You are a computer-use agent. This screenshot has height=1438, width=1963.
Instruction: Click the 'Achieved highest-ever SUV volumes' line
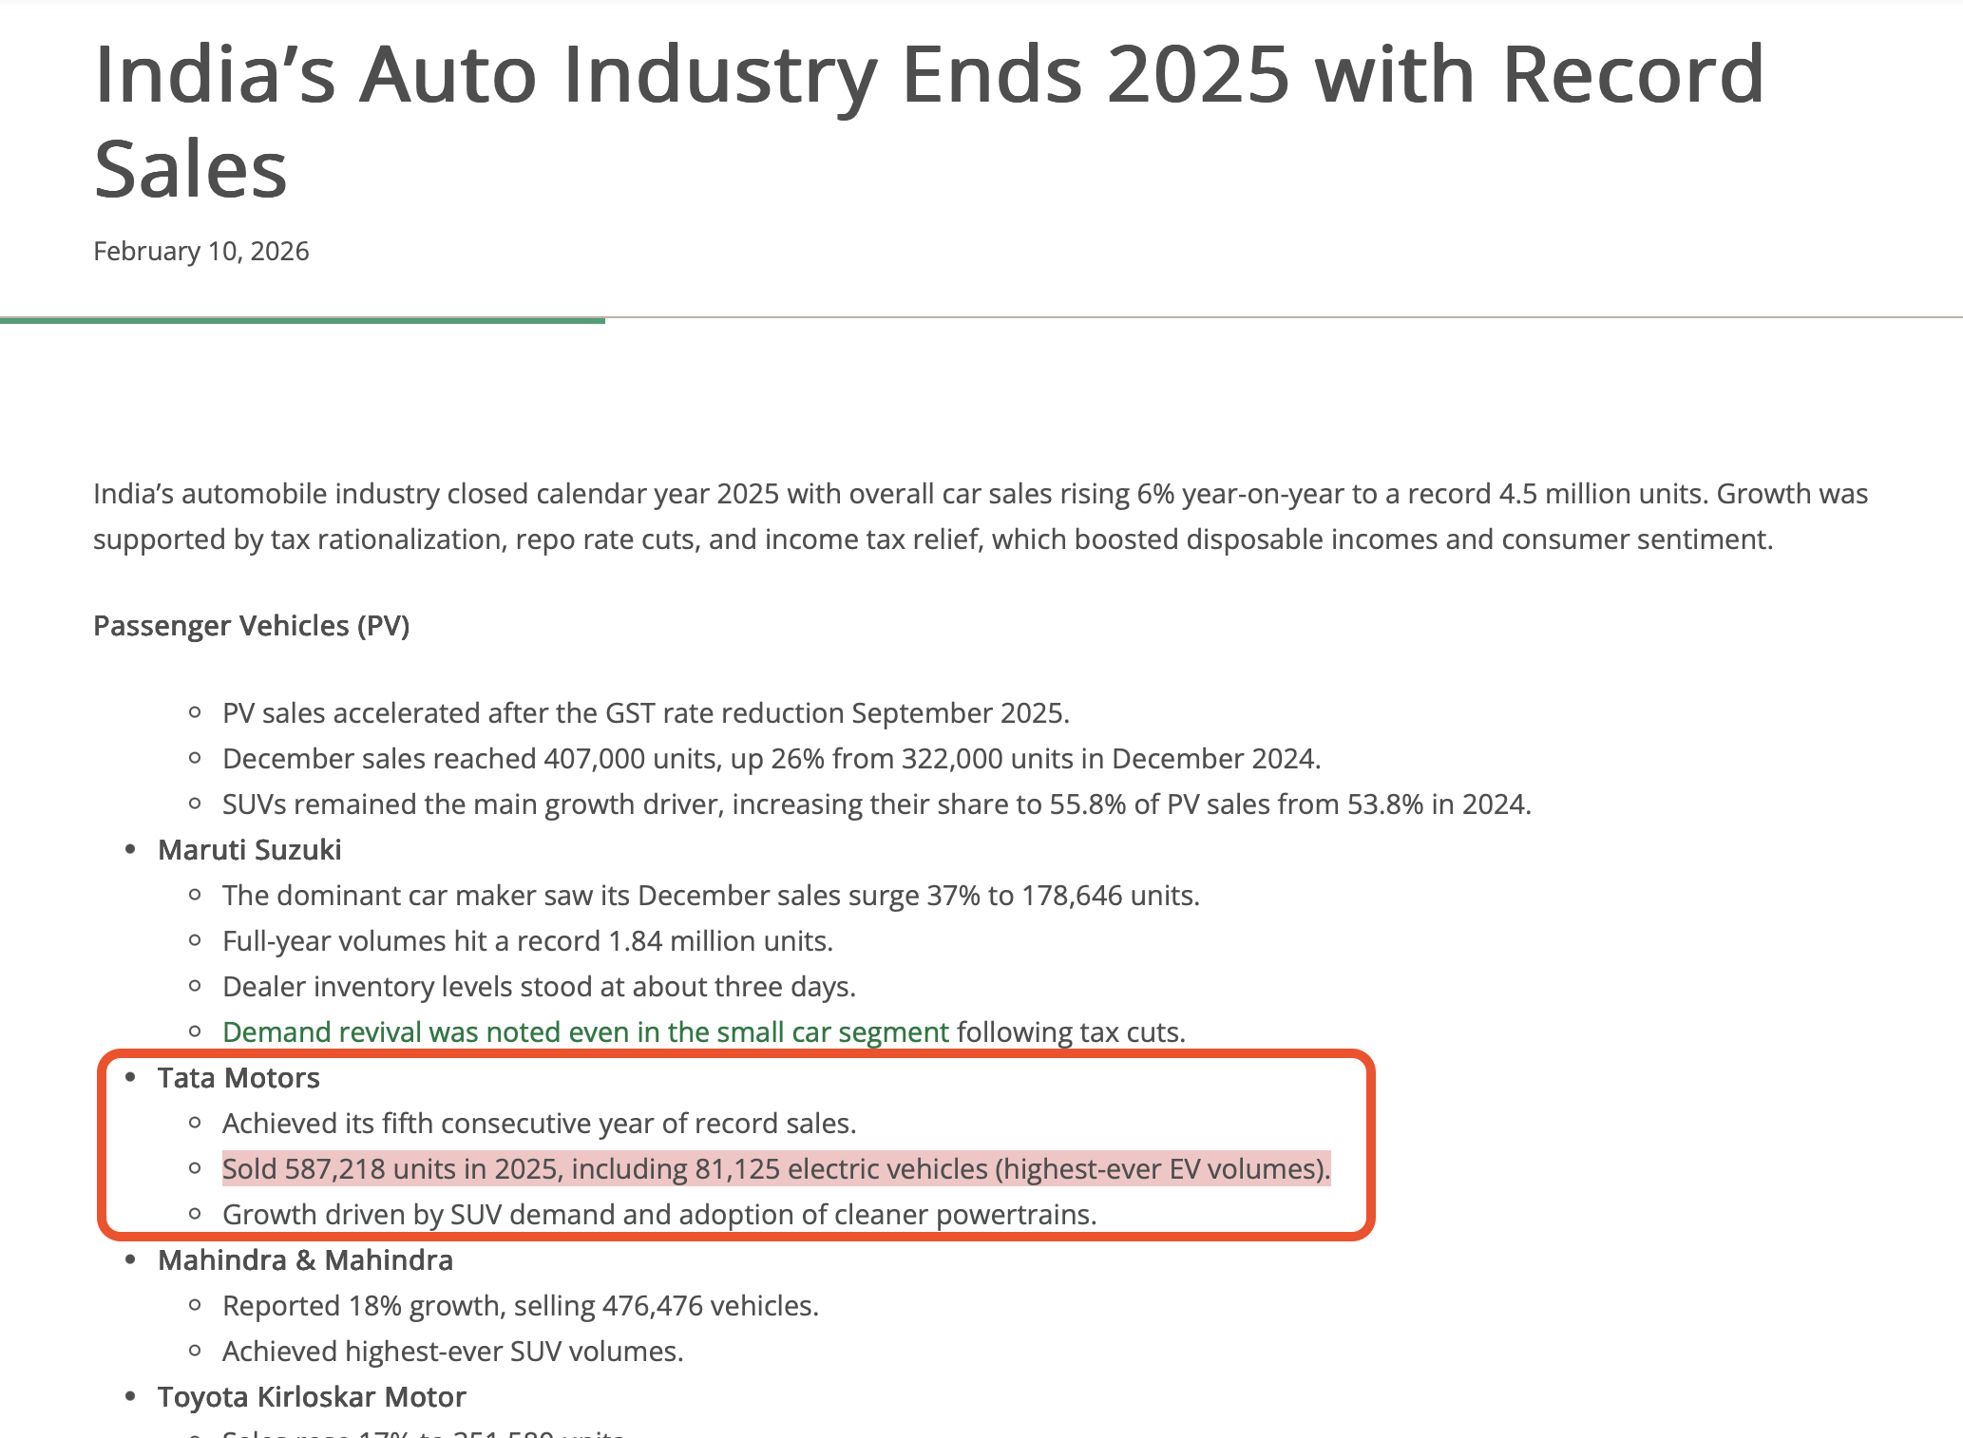click(x=452, y=1352)
